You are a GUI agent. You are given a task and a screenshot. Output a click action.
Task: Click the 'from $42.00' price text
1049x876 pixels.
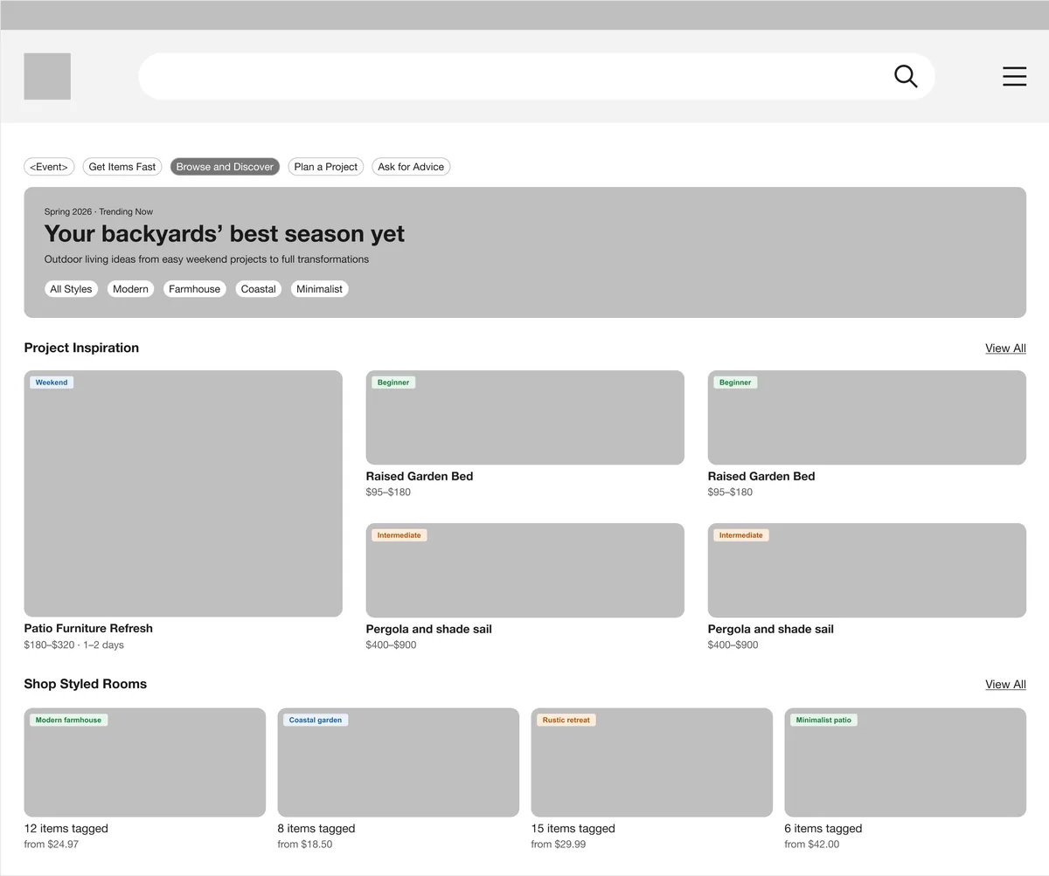pos(812,845)
